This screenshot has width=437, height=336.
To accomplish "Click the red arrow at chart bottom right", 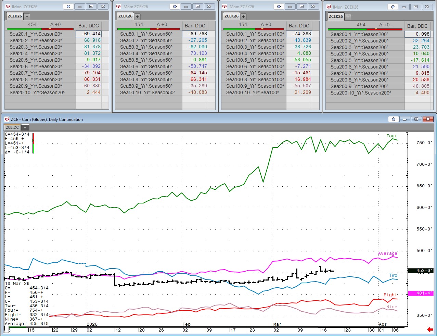I will [x=430, y=329].
